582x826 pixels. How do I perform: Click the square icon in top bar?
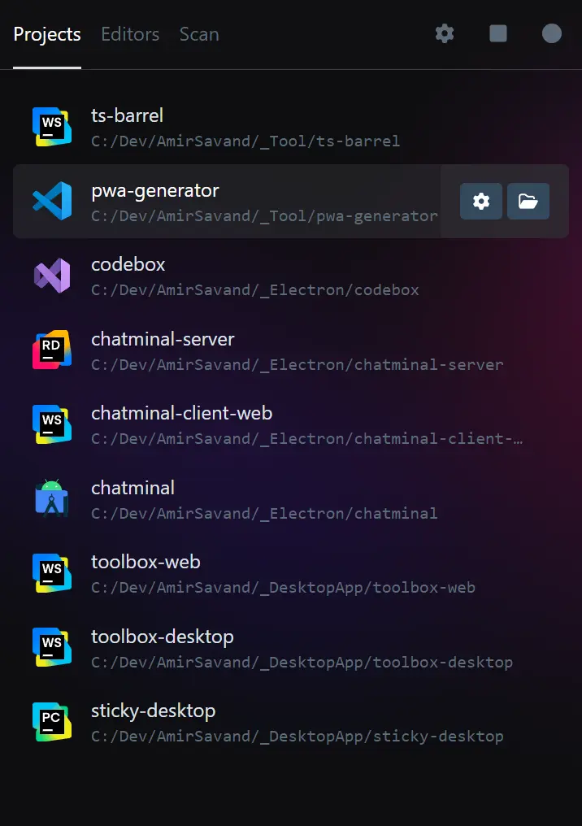click(497, 33)
